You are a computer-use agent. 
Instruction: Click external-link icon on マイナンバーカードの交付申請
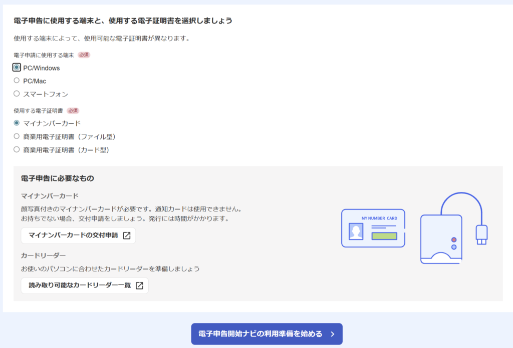coord(127,235)
